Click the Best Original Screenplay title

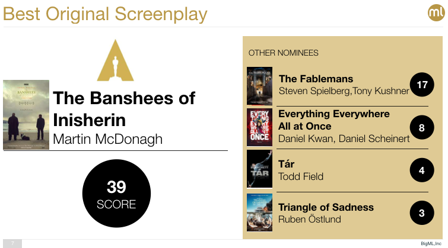click(106, 14)
